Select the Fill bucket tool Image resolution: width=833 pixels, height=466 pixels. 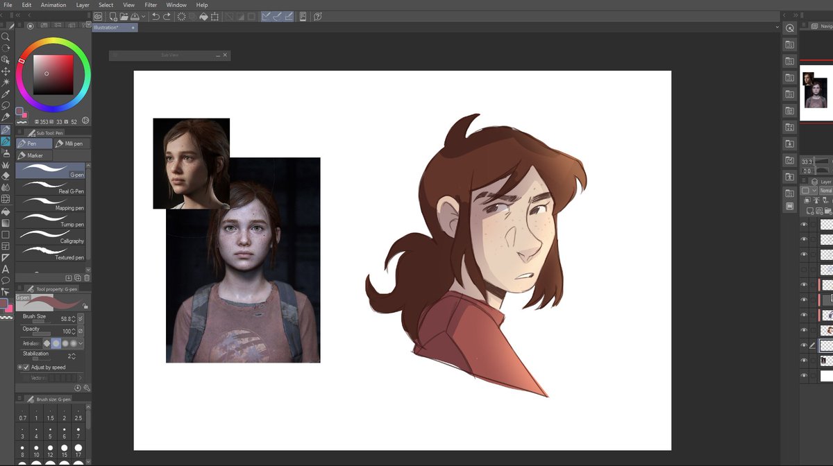click(6, 212)
